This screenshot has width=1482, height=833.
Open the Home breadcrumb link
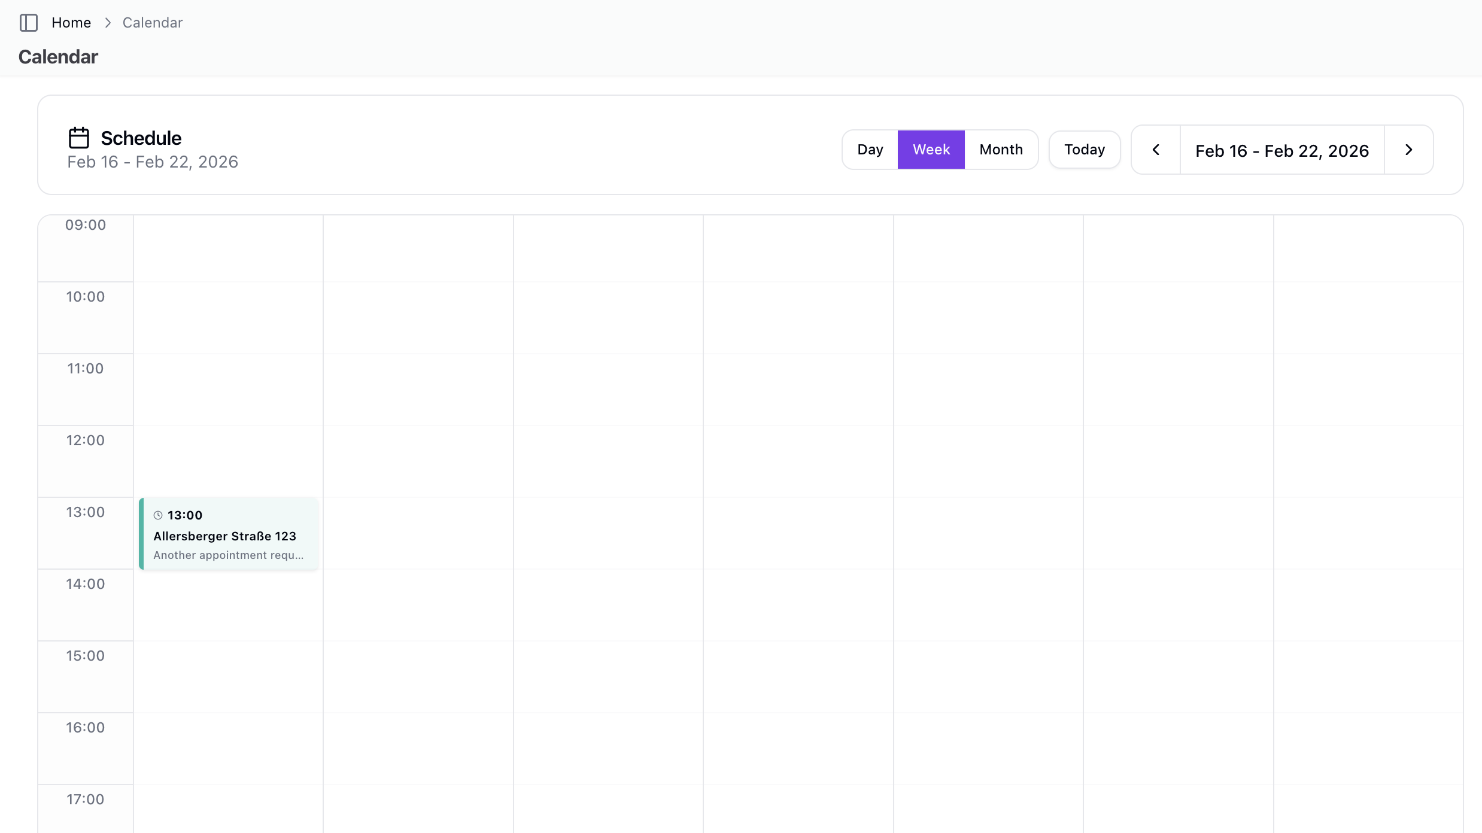click(x=71, y=23)
